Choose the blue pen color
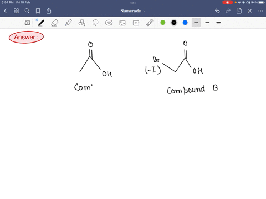The width and height of the screenshot is (266, 199). (185, 23)
